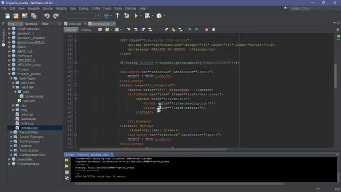Image resolution: width=341 pixels, height=192 pixels.
Task: Click the wrench settings icon in Output panel
Action: point(67,178)
